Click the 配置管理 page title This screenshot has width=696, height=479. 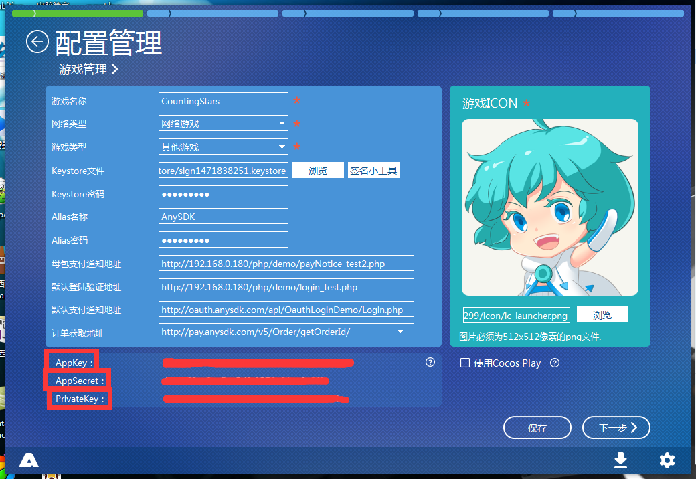pyautogui.click(x=108, y=43)
